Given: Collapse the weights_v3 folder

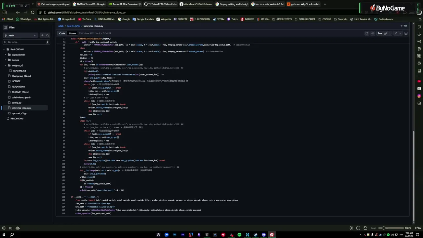Looking at the screenshot, I should 5,65.
